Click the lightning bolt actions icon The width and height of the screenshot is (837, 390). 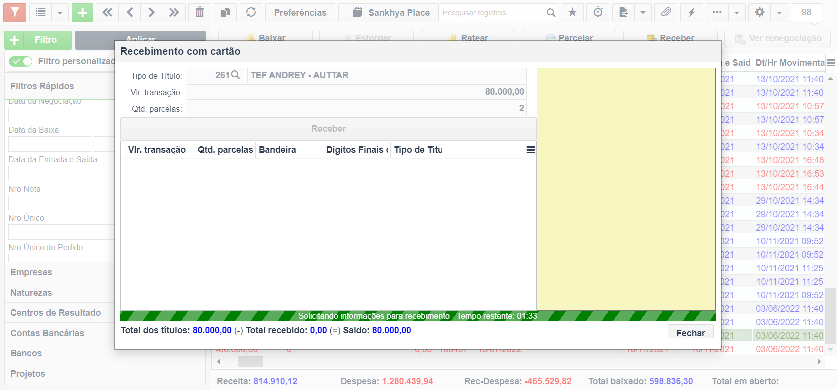(x=691, y=12)
